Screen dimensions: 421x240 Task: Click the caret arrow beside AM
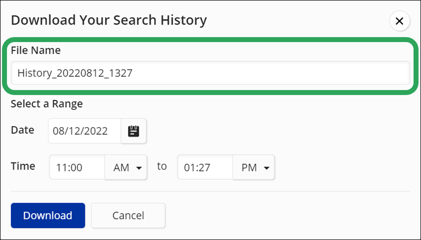coord(139,168)
